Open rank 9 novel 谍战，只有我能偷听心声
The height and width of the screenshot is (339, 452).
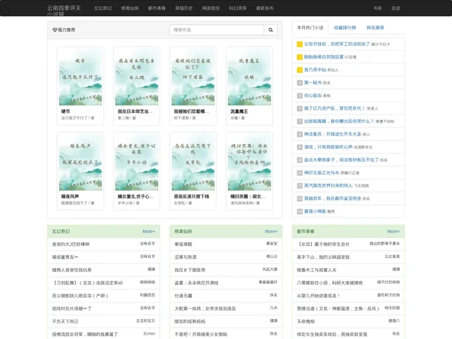pyautogui.click(x=328, y=147)
